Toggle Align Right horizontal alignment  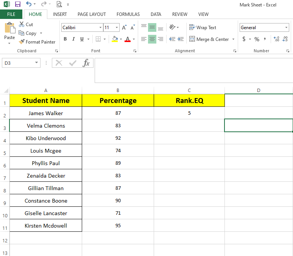pyautogui.click(x=161, y=39)
